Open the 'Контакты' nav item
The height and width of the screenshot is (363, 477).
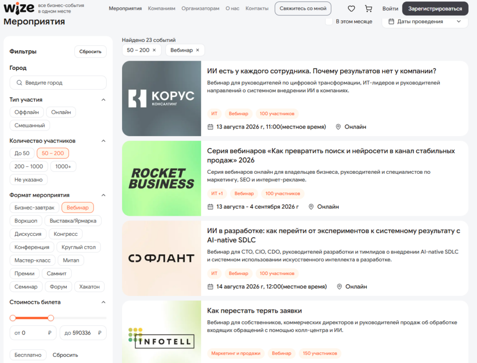(257, 8)
